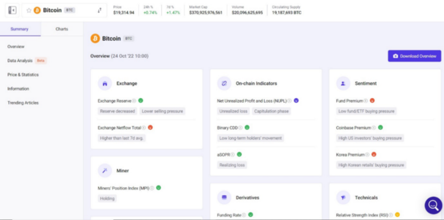Open Price & Statistics section
Viewport: 444px width, 220px height.
[23, 75]
